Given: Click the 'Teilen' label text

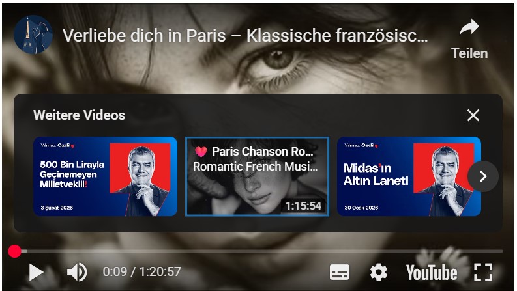Looking at the screenshot, I should pyautogui.click(x=469, y=53).
